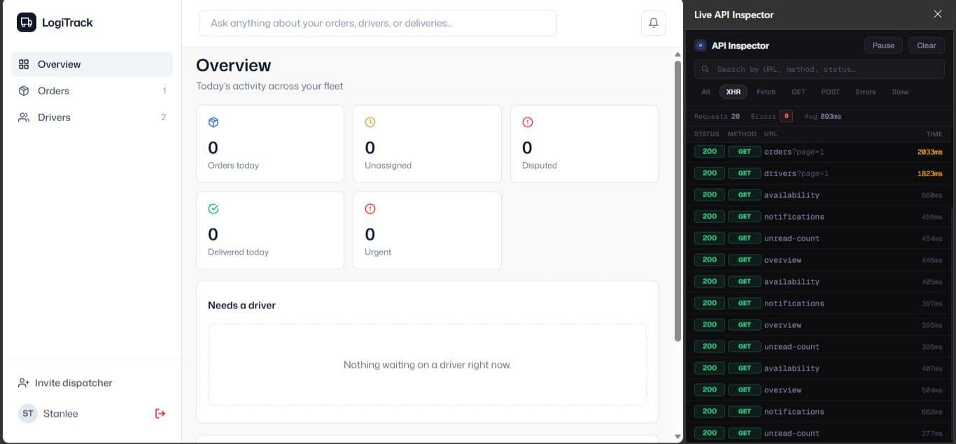This screenshot has height=444, width=956.
Task: Click the scrollbar down arrow in main content
Action: tap(677, 437)
